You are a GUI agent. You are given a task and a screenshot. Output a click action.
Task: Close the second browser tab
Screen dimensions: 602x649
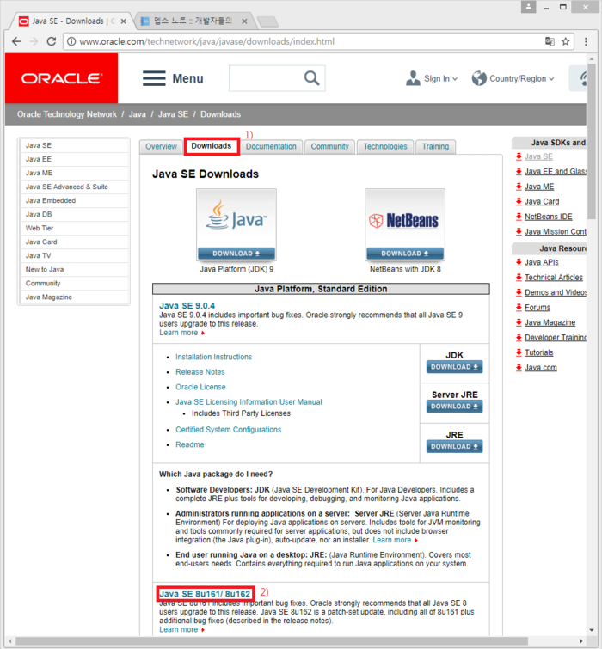point(245,21)
